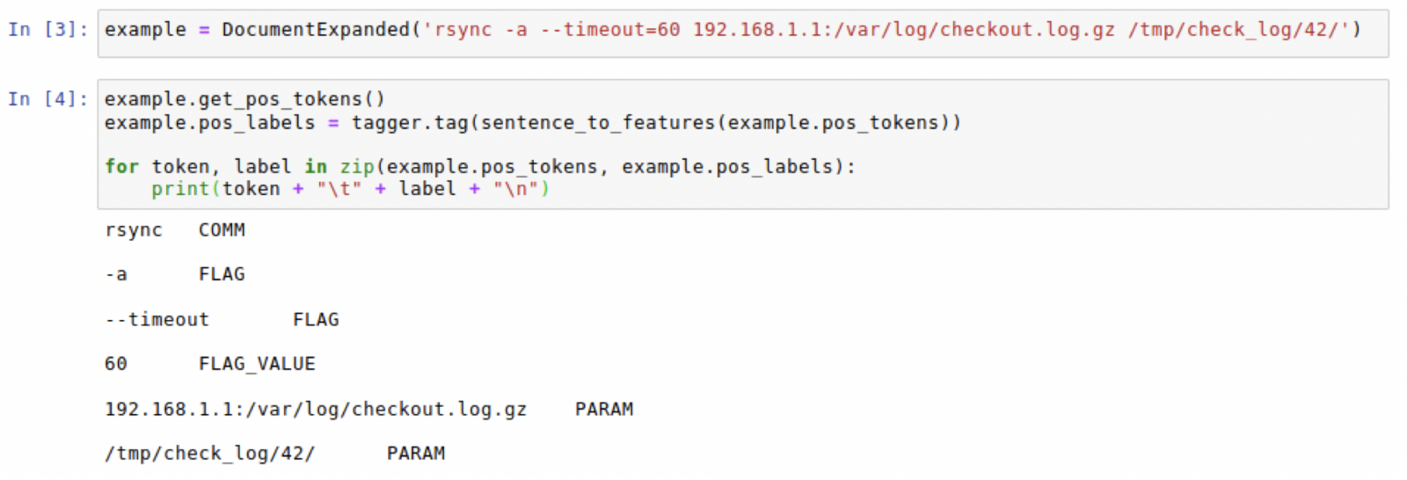Click the 192.168.1.1 log path output
Viewport: 1407px width, 480px height.
316,410
